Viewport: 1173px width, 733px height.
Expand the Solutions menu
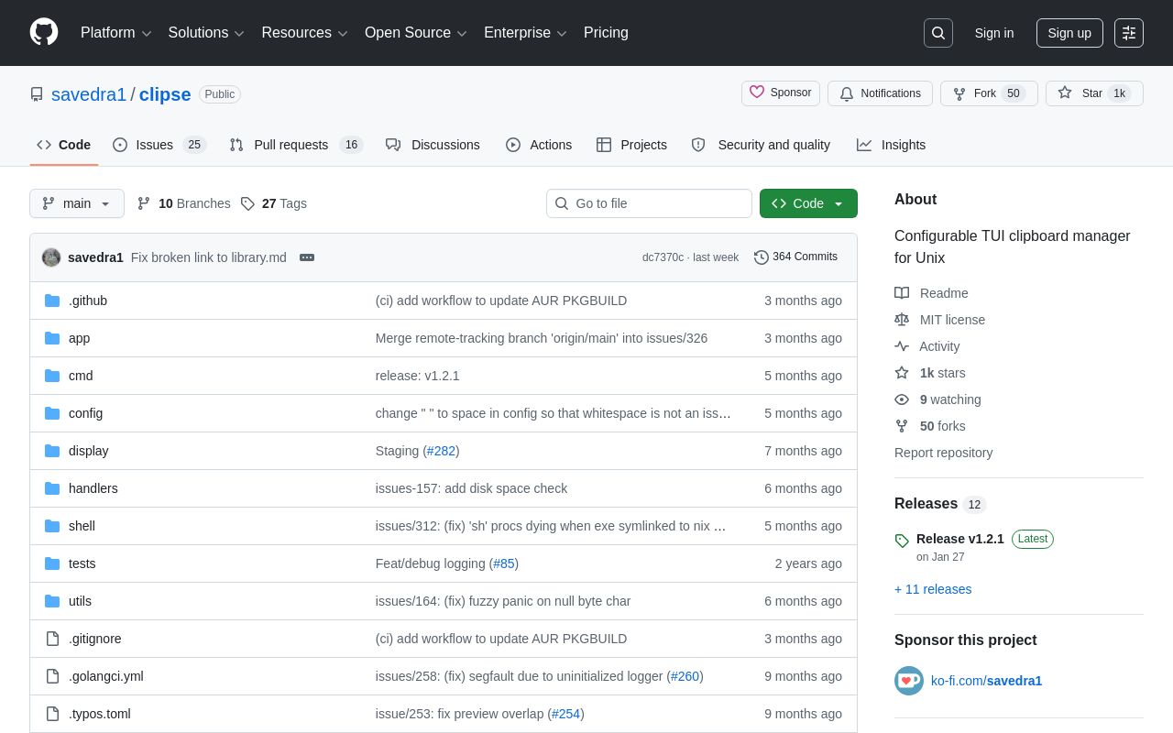tap(206, 33)
